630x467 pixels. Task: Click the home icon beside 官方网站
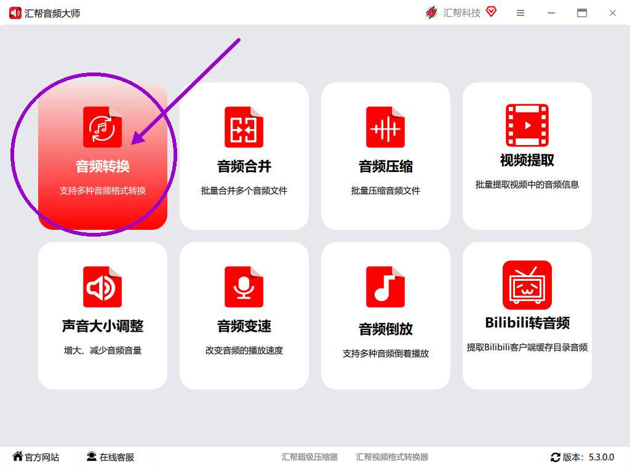[x=18, y=456]
